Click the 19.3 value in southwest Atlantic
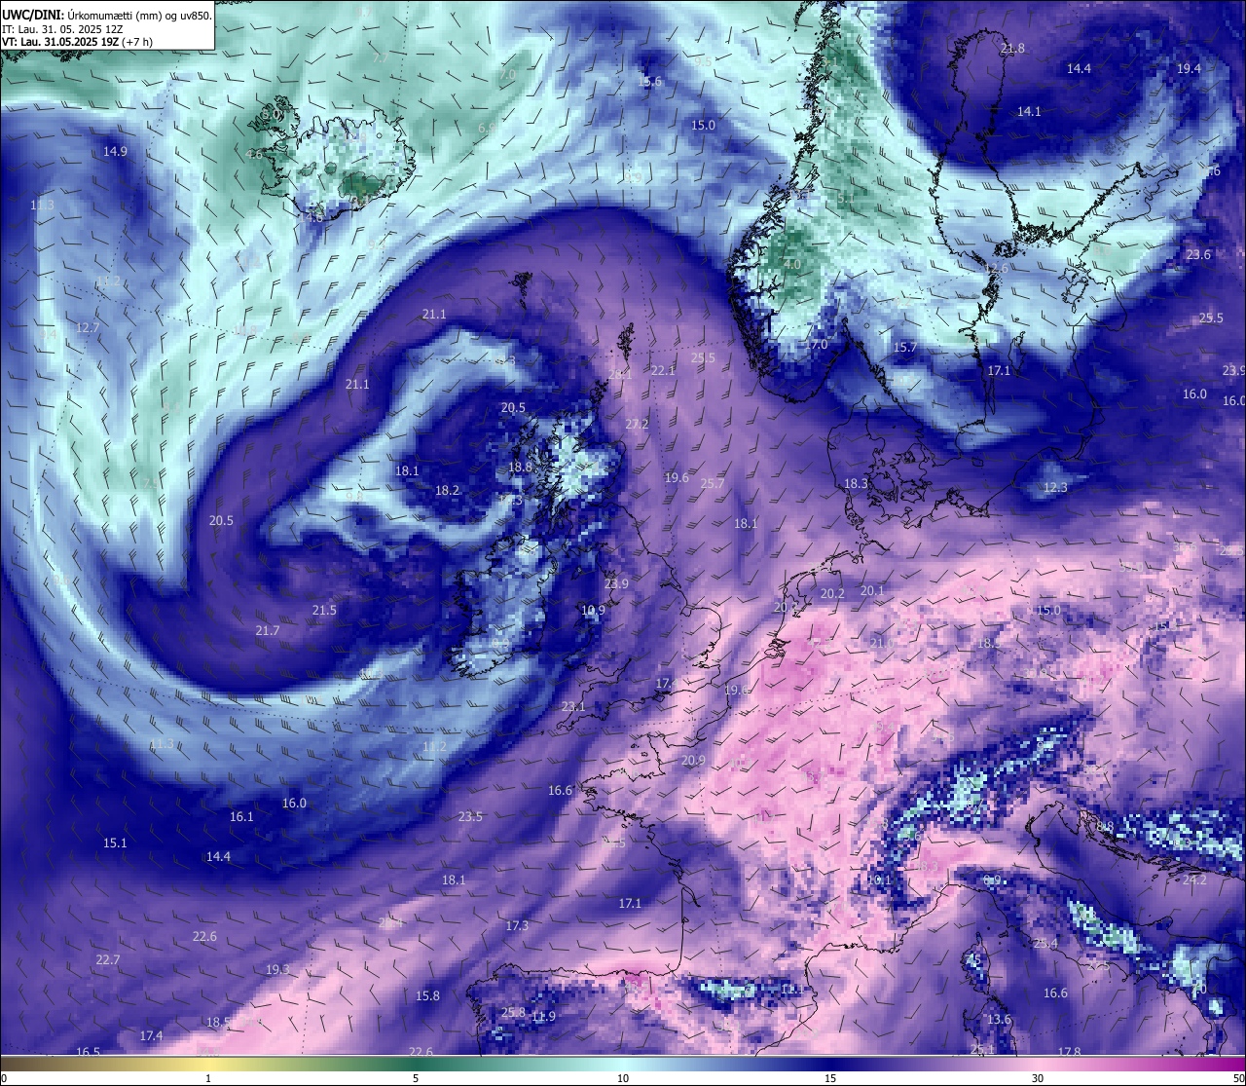This screenshot has height=1086, width=1246. coord(277,970)
